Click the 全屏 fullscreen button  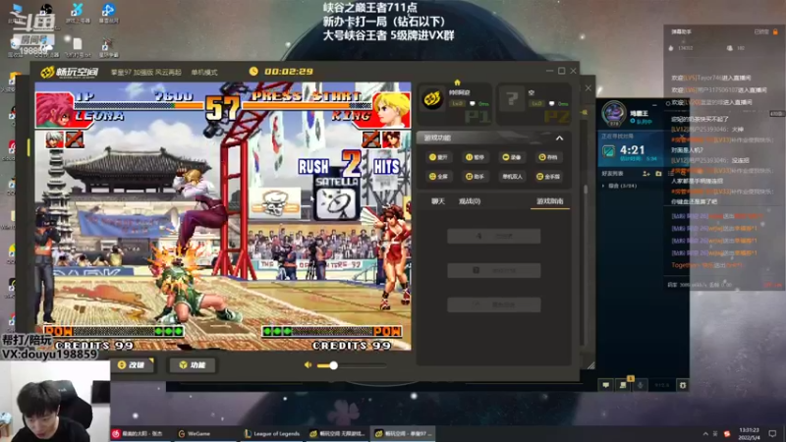(438, 177)
